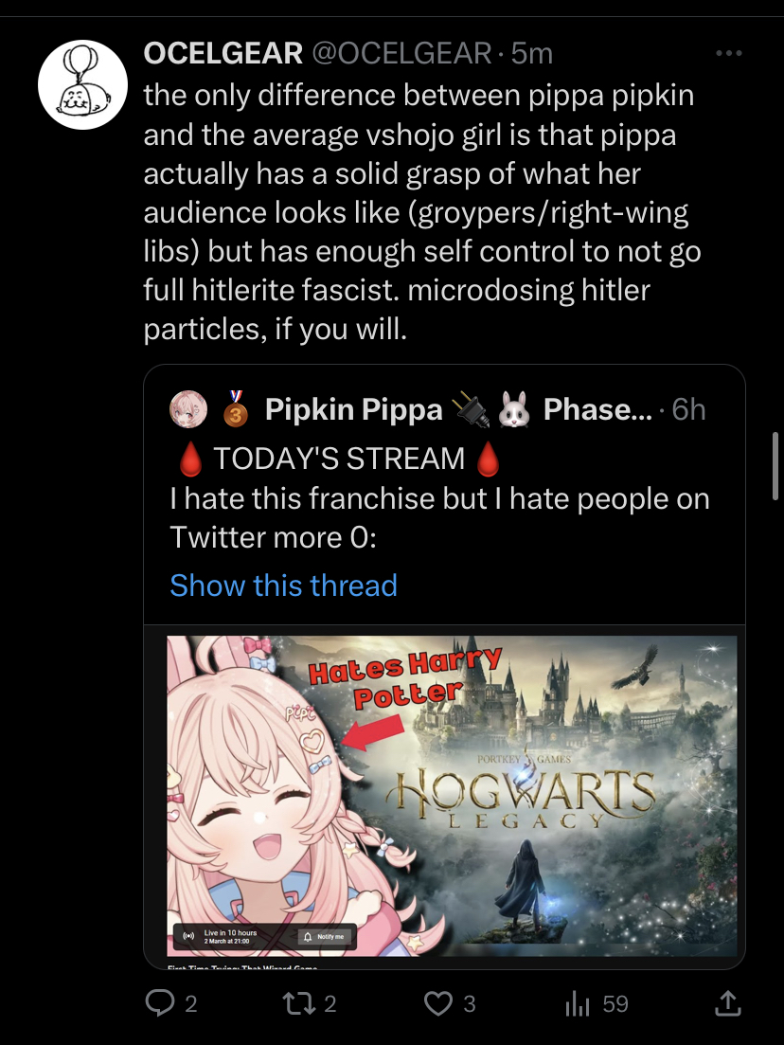Like the tweet with the heart icon

point(438,1003)
